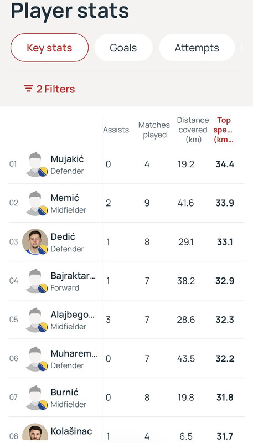The image size is (253, 443).
Task: Click Kolašinac's player photo
Action: click(35, 433)
